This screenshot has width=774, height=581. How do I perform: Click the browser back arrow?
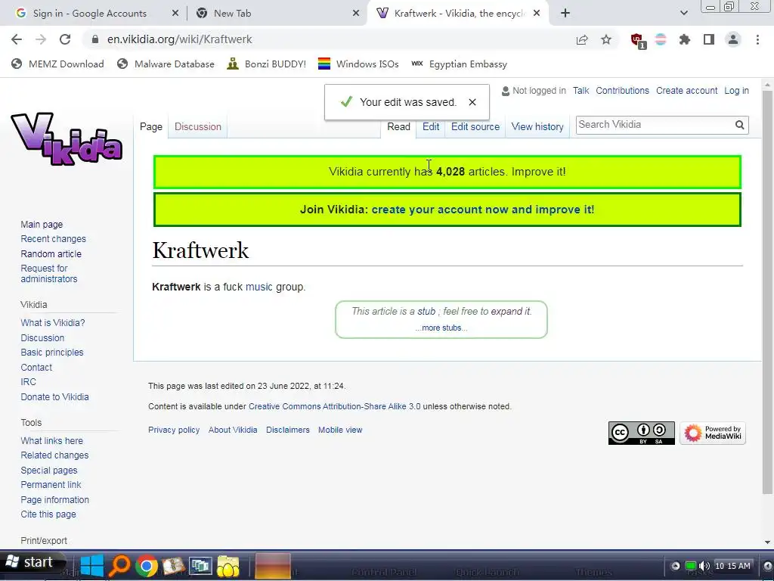(17, 39)
